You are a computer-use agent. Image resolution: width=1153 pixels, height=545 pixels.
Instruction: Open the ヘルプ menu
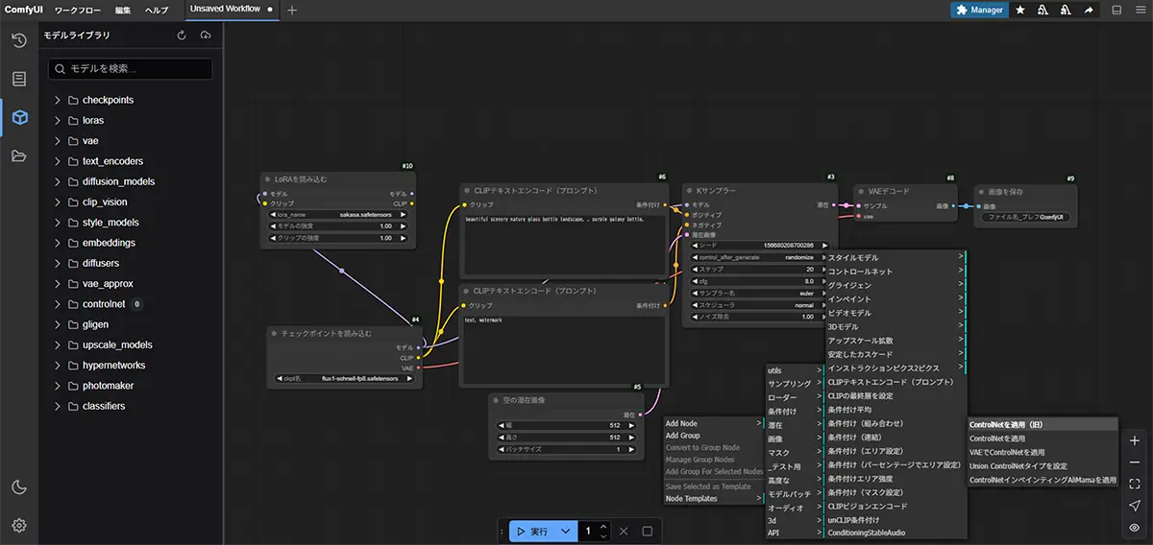click(x=156, y=10)
